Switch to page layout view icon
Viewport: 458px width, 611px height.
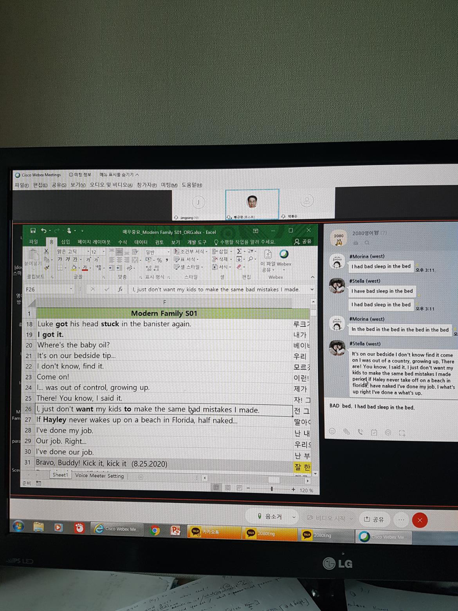[x=228, y=488]
